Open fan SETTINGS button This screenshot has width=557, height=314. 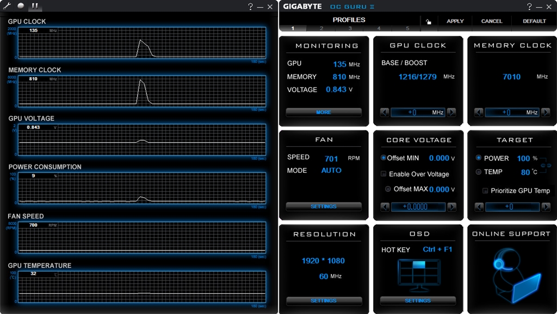[324, 206]
